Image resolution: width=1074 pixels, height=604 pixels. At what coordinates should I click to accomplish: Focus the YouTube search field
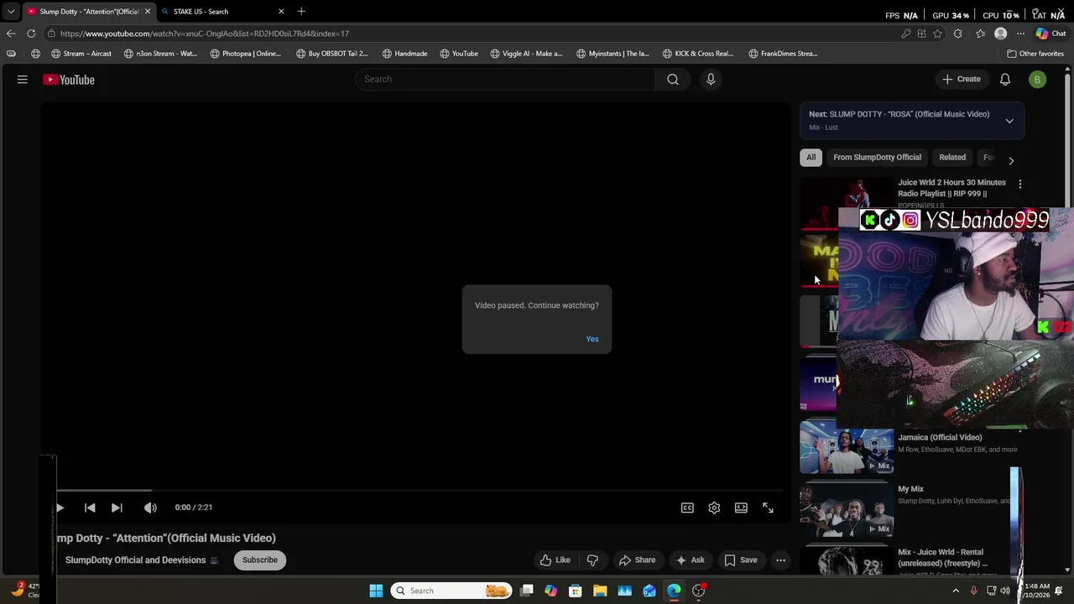[505, 79]
